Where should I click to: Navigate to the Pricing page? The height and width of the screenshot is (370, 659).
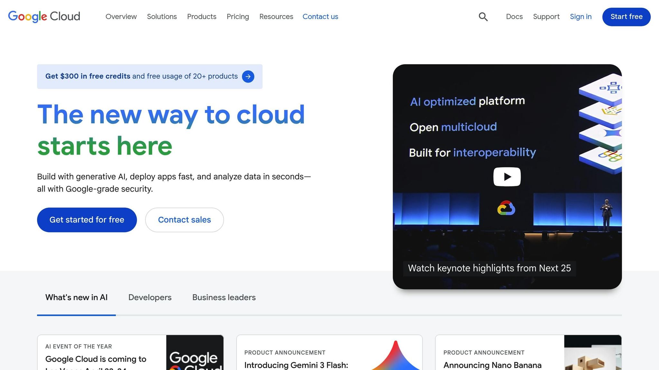pyautogui.click(x=238, y=16)
